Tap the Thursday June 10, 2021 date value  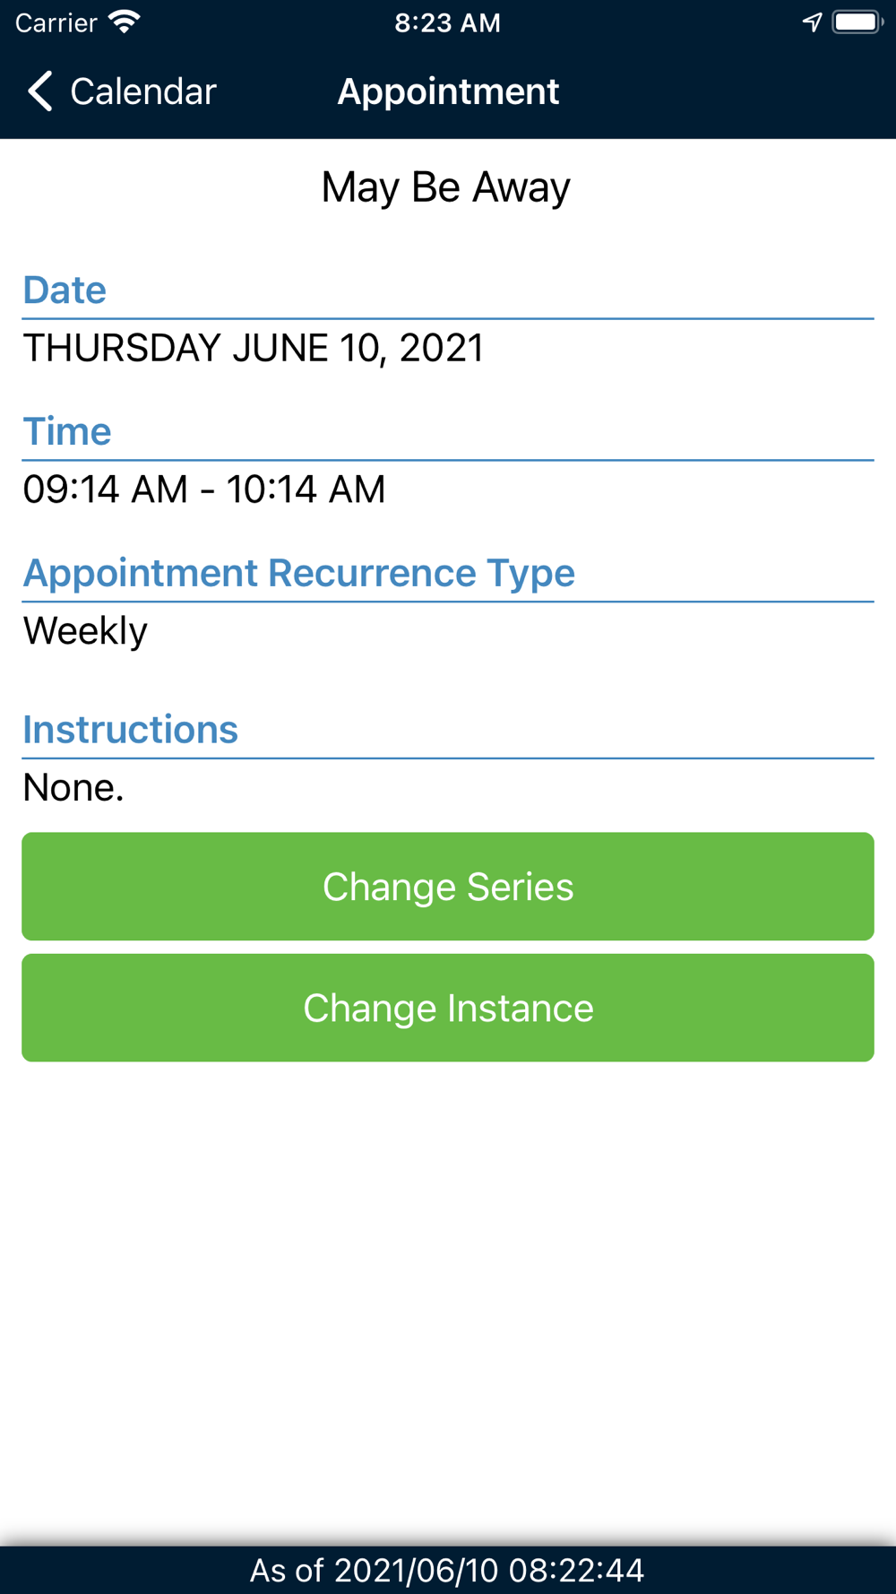254,348
